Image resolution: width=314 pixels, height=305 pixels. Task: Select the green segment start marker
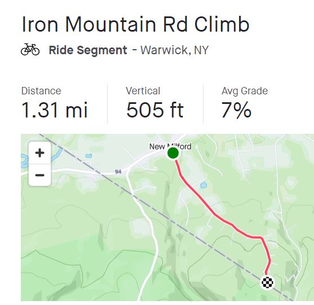point(173,153)
